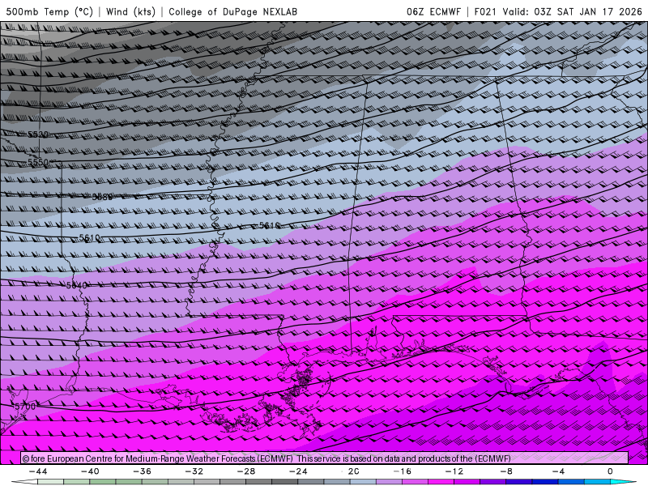The height and width of the screenshot is (486, 648).
Task: Click the 0 colorbar scale label
Action: coord(610,471)
